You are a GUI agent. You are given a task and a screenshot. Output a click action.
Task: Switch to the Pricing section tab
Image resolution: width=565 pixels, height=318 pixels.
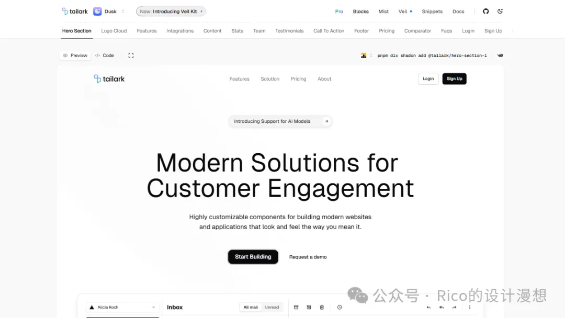pos(387,31)
